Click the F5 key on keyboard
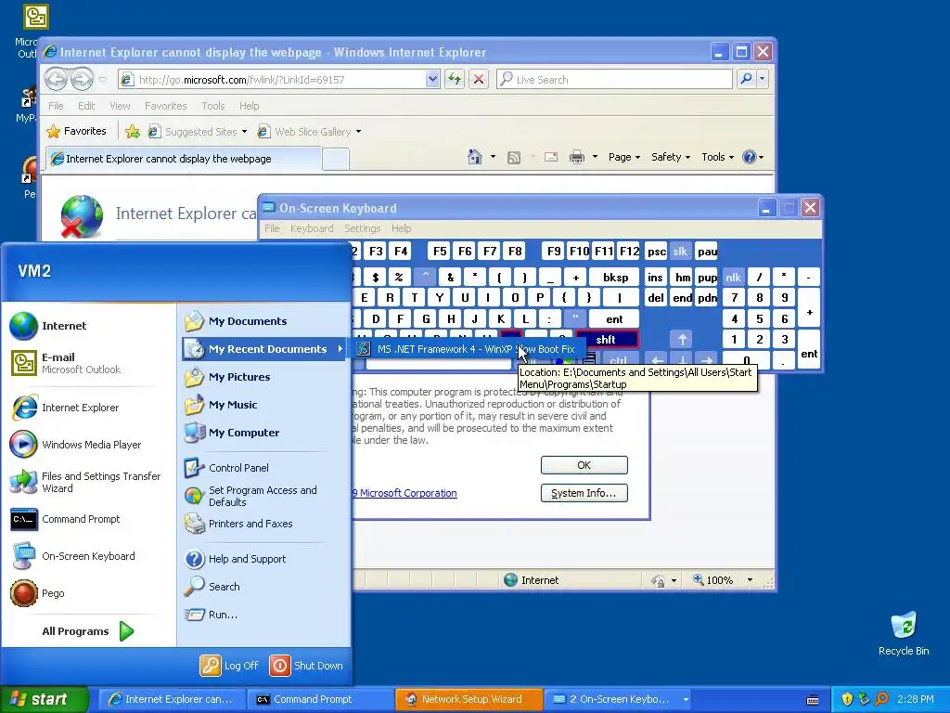The width and height of the screenshot is (950, 713). point(440,251)
